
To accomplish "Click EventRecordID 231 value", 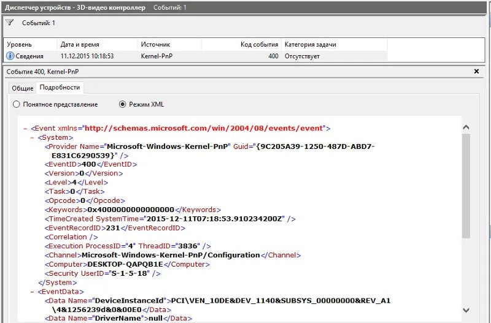I will coord(113,227).
